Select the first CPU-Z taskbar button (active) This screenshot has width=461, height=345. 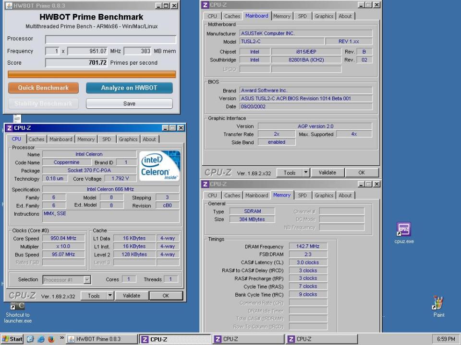pos(175,339)
